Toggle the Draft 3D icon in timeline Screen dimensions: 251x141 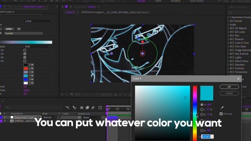point(75,108)
